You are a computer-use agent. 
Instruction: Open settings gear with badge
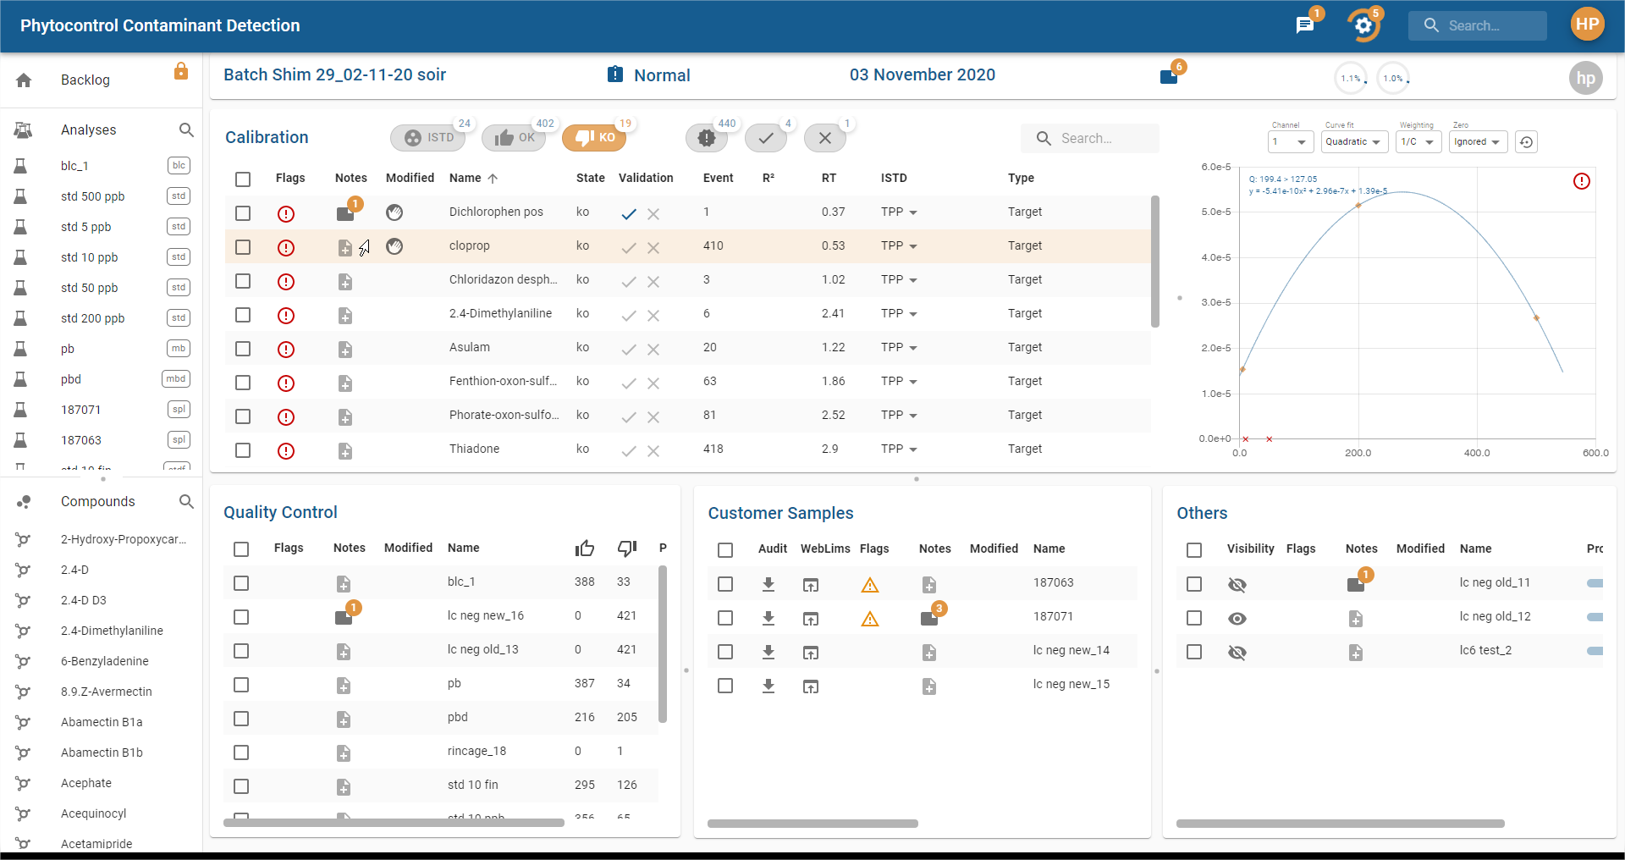[1363, 25]
